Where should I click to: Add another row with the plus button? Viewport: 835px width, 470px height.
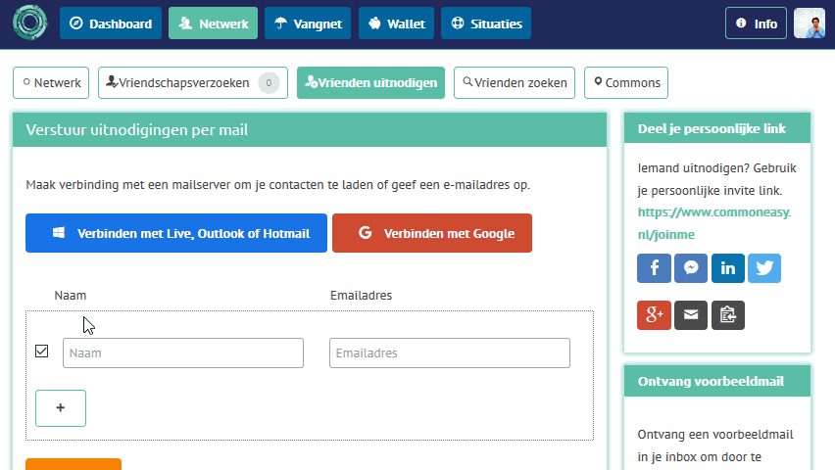pos(61,408)
